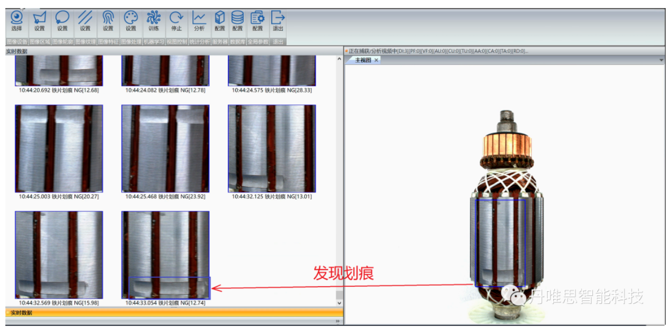Open image contour 图像轮廓 settings

click(x=62, y=21)
